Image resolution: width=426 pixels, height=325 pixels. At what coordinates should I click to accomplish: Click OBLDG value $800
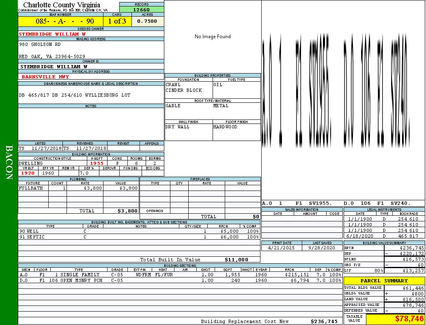(x=417, y=293)
